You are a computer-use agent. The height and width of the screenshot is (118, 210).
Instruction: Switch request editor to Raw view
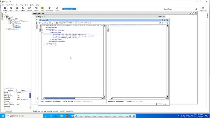tap(40, 30)
